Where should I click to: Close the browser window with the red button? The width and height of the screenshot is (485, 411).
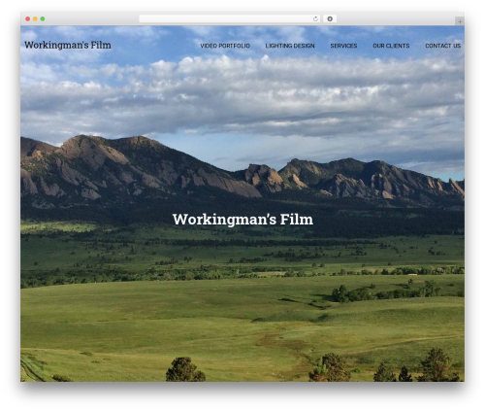[28, 19]
